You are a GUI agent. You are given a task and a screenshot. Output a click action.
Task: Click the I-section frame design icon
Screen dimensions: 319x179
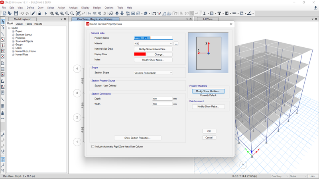[204, 14]
